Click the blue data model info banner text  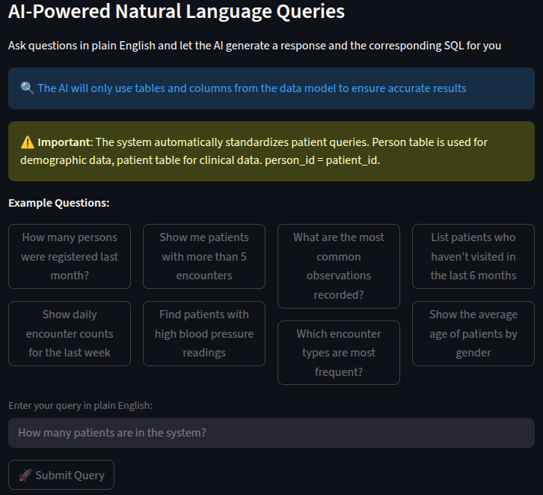252,88
